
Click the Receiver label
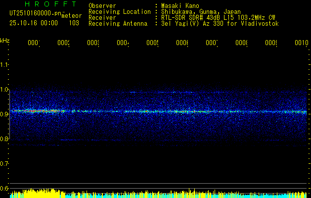[x=102, y=18]
